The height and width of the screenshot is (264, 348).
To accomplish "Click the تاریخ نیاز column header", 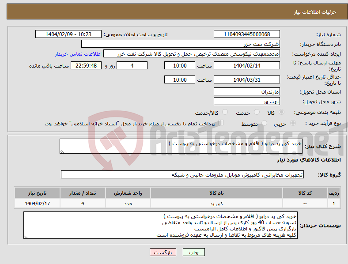I will pos(37,193).
